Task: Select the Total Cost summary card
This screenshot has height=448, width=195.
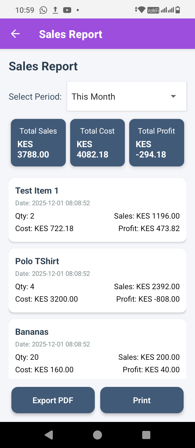Action: coord(97,143)
